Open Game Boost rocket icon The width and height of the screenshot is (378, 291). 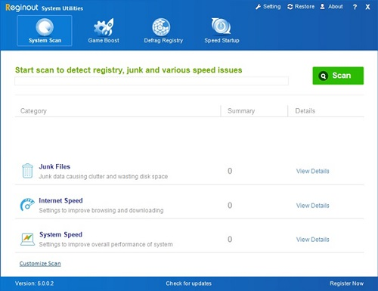coord(104,26)
